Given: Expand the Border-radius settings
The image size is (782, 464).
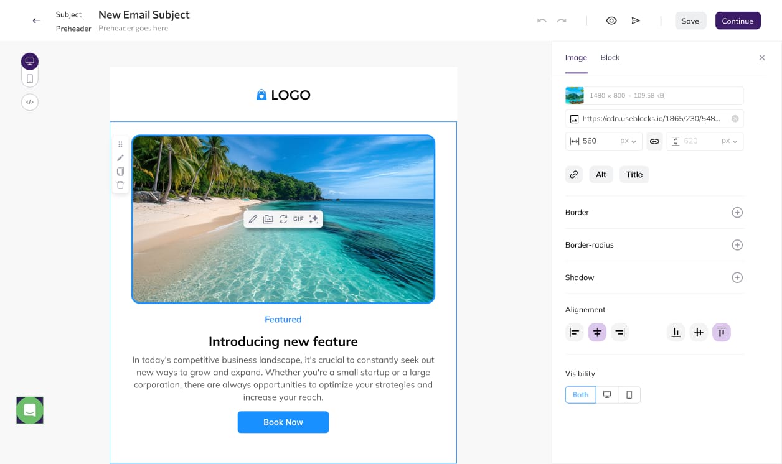Looking at the screenshot, I should (737, 245).
